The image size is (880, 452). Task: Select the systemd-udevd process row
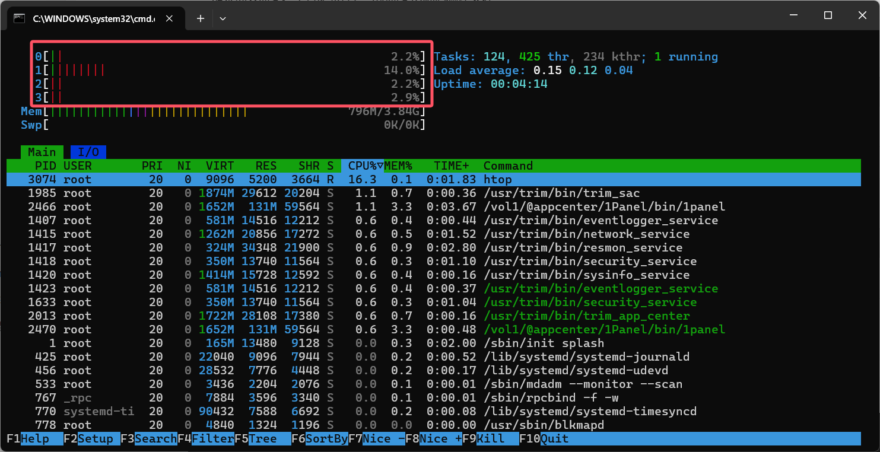click(x=434, y=370)
